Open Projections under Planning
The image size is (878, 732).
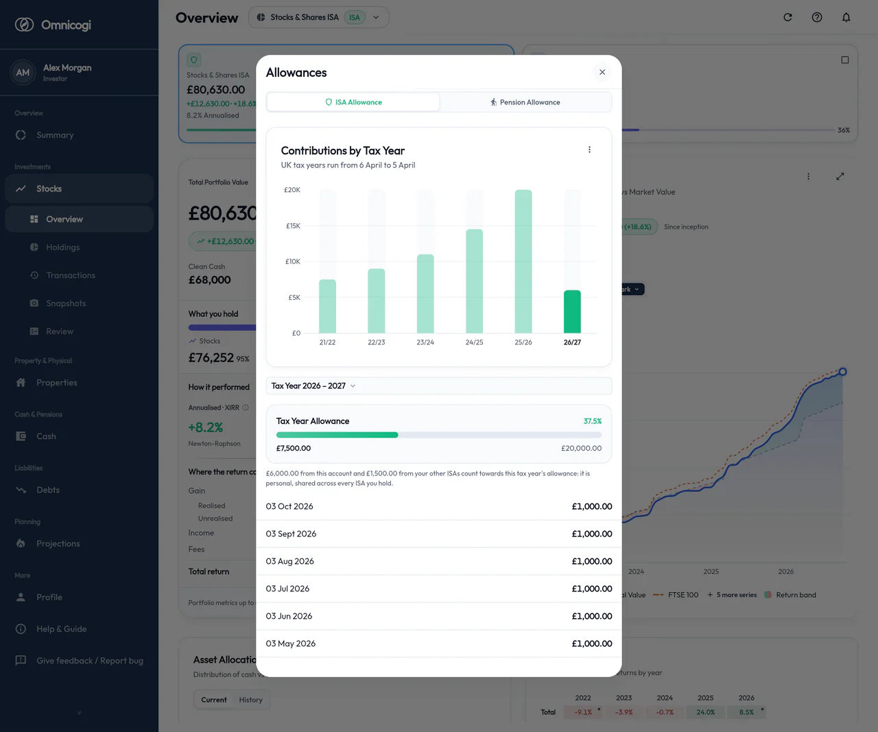[79, 543]
